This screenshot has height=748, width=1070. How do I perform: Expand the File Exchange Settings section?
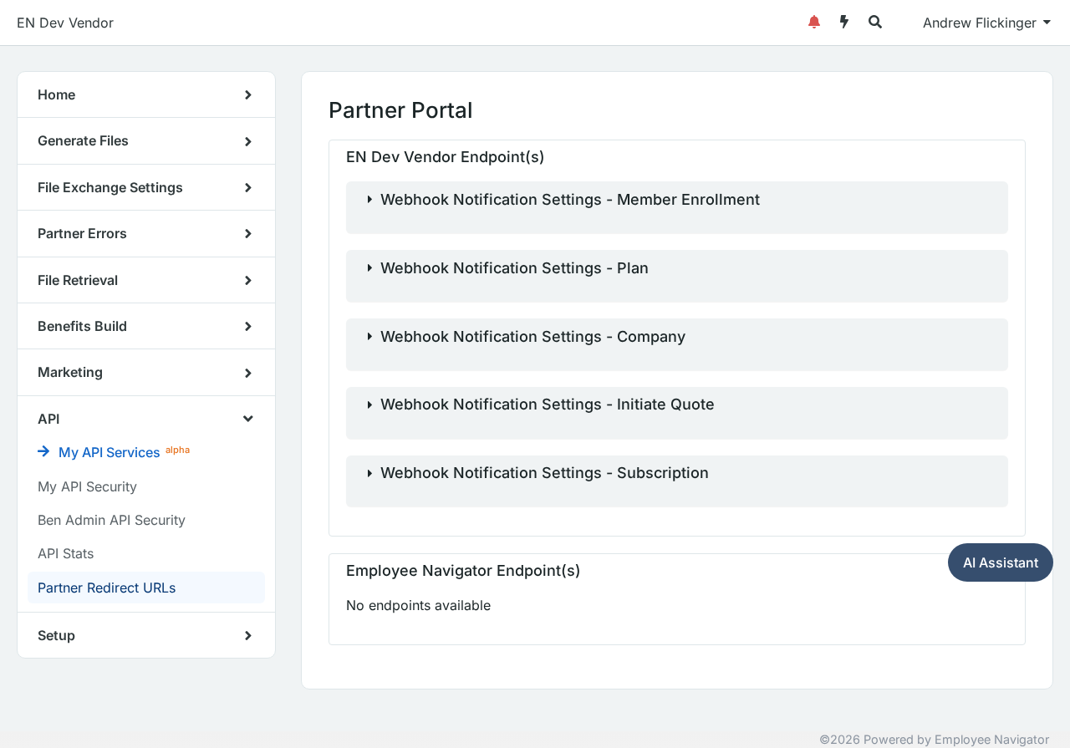146,187
